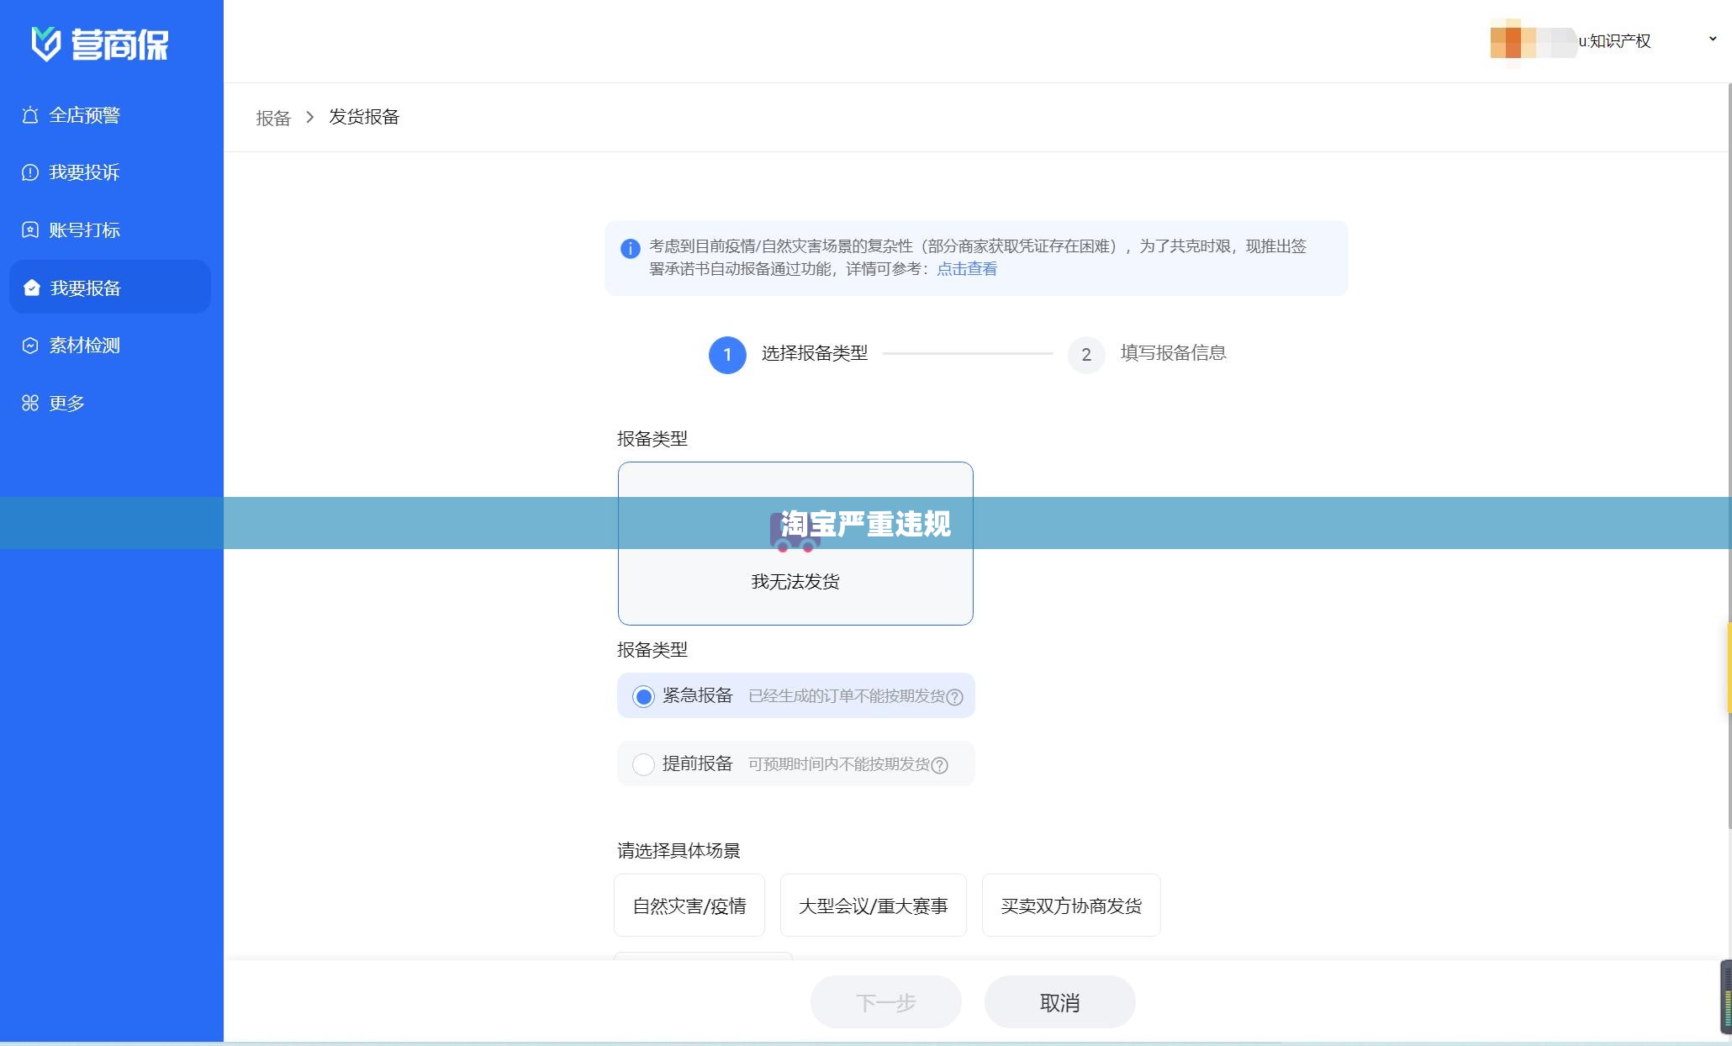Screen dimensions: 1732x1046
Task: Click the user avatar at top right
Action: (x=1533, y=41)
